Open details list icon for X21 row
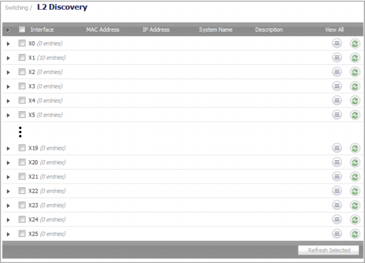Image resolution: width=365 pixels, height=263 pixels. (x=337, y=177)
